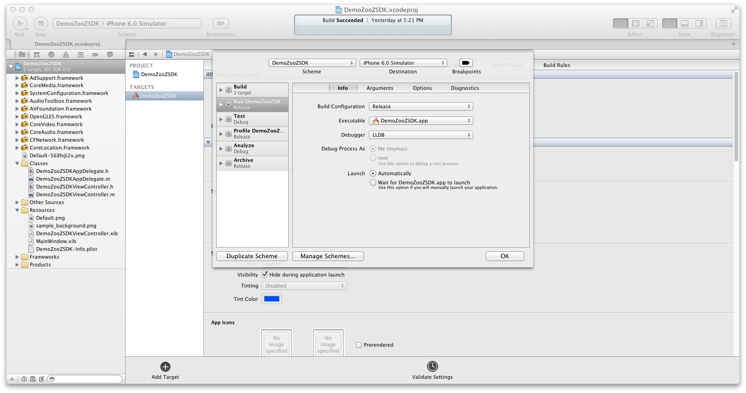This screenshot has width=746, height=393.
Task: Open the Debugger LLDB dropdown
Action: pyautogui.click(x=421, y=135)
